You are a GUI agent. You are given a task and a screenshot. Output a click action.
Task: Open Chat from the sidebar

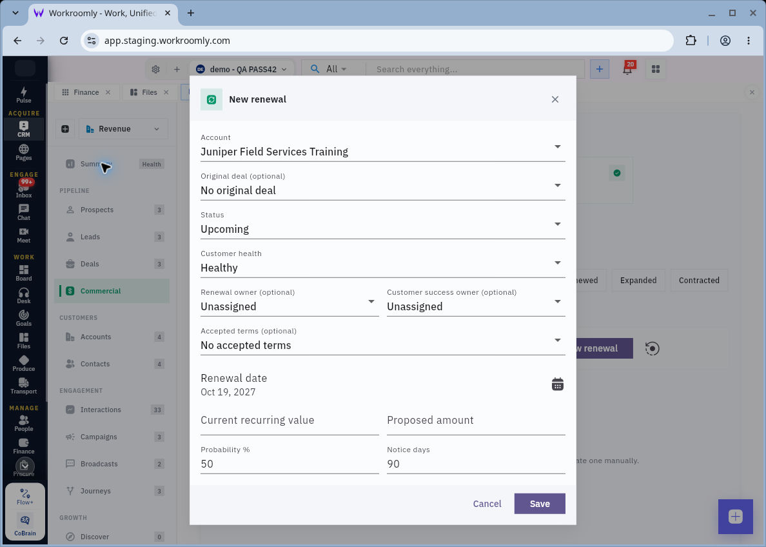pyautogui.click(x=23, y=212)
